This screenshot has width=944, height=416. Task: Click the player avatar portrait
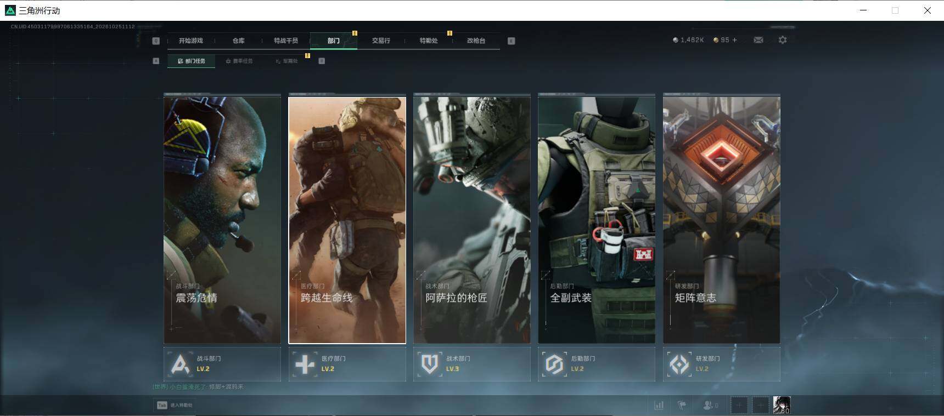point(782,405)
